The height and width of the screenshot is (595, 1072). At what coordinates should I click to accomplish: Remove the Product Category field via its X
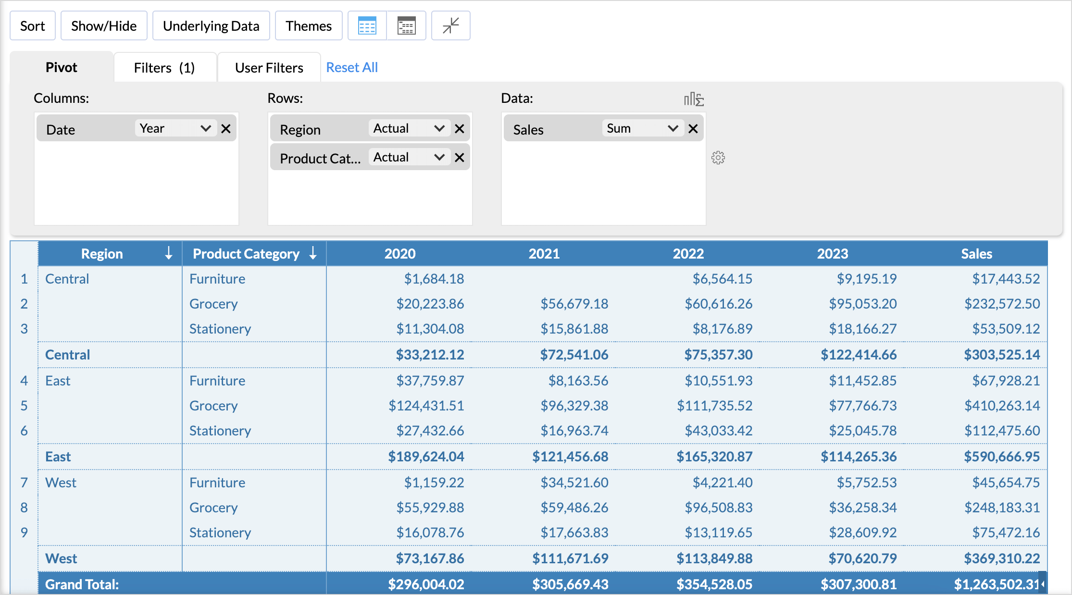tap(459, 157)
